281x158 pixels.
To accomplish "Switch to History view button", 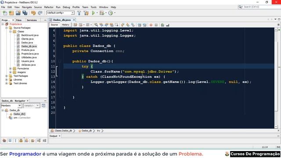I will 65,25.
